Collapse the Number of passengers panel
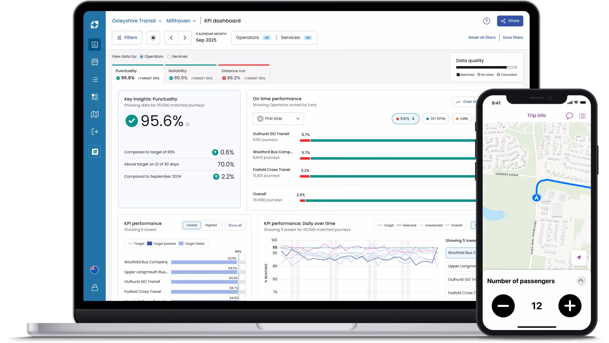 [581, 281]
